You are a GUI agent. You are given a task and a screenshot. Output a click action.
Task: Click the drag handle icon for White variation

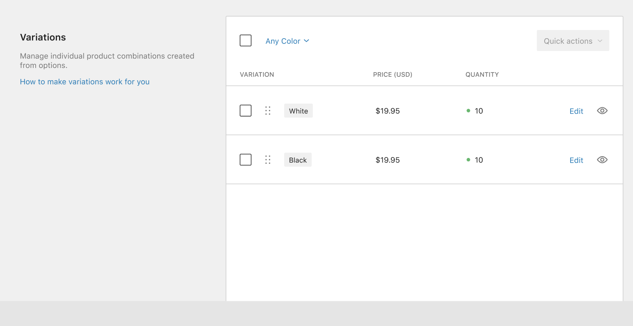coord(268,110)
